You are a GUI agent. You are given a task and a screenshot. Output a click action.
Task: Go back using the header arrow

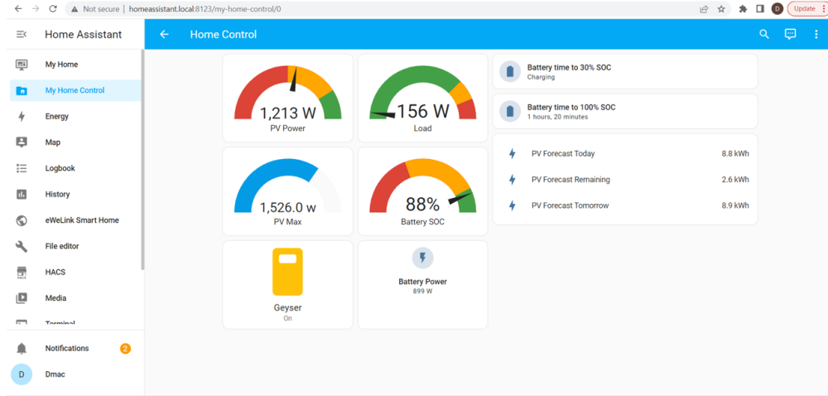164,34
